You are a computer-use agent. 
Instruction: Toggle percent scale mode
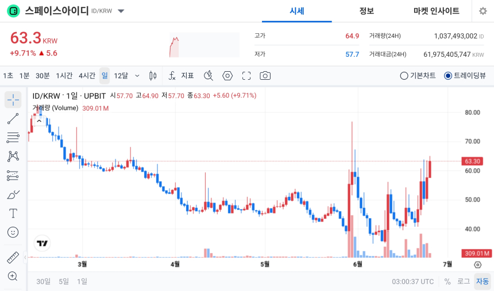tap(447, 281)
